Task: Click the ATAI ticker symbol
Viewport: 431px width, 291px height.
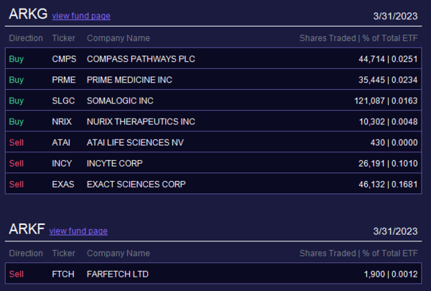Action: [x=61, y=142]
